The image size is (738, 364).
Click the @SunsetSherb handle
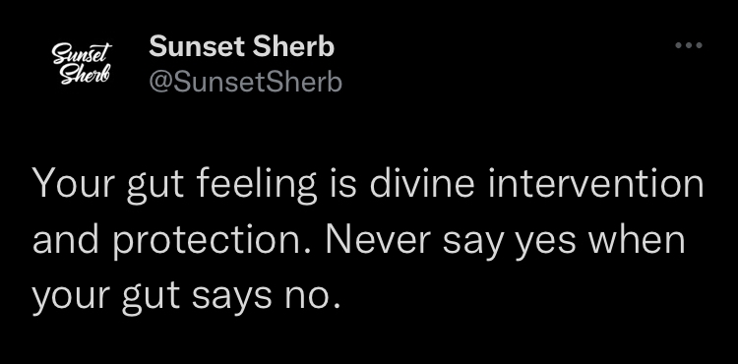[245, 83]
